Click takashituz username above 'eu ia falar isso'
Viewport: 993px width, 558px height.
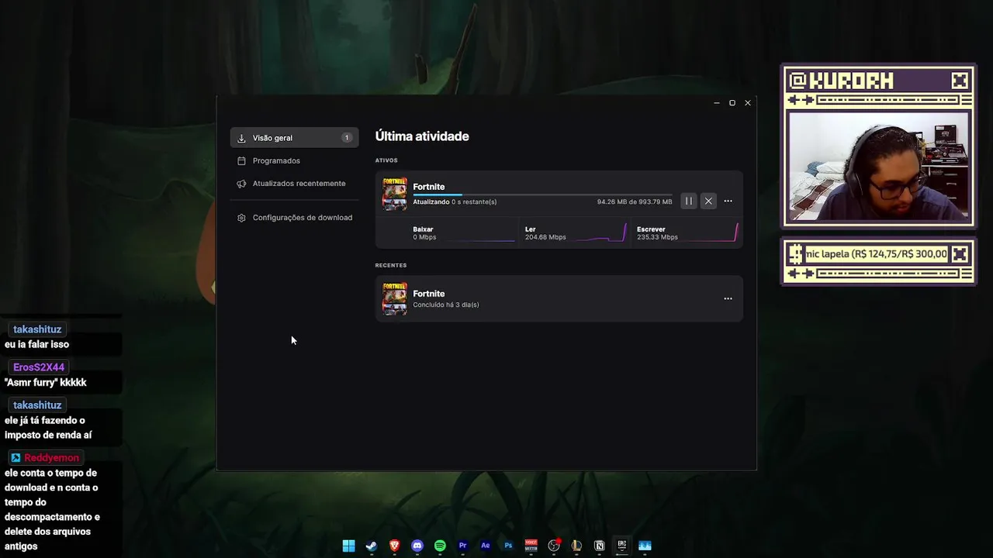tap(37, 329)
